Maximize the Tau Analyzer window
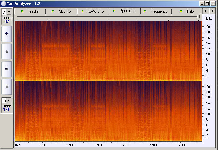 pyautogui.click(x=207, y=4)
